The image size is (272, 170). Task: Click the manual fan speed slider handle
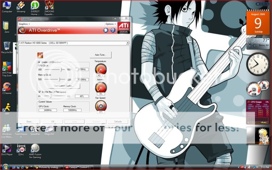pos(51,96)
